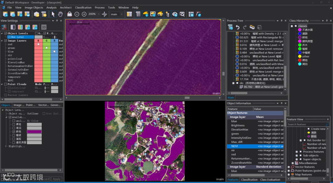Activate the hand pan tool

coord(60,14)
